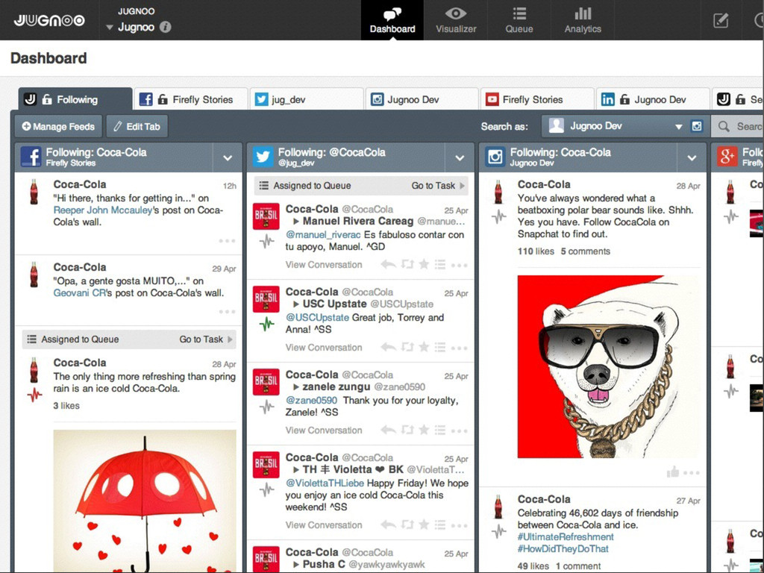Click sentiment pulse icon on spring rain post

click(x=34, y=395)
